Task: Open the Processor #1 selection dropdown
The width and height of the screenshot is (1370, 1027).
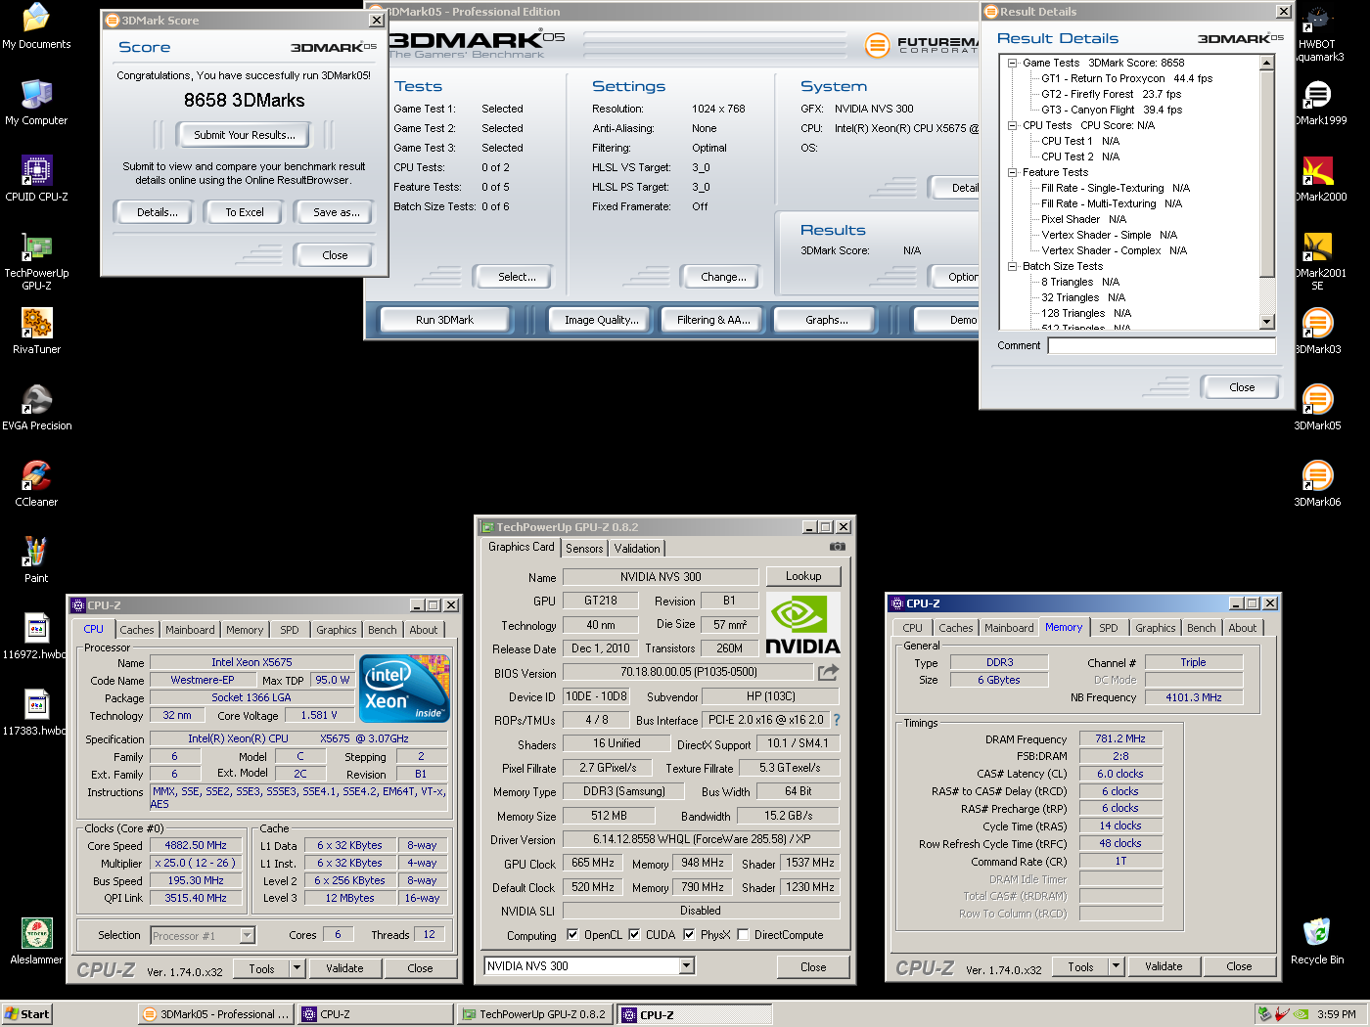Action: coord(247,936)
